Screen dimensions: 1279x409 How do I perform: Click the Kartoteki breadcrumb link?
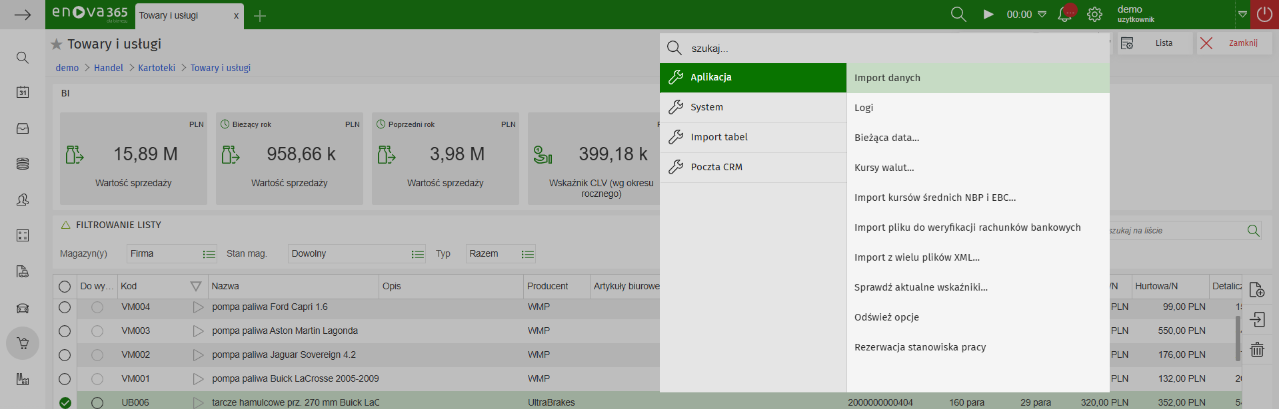click(x=157, y=68)
